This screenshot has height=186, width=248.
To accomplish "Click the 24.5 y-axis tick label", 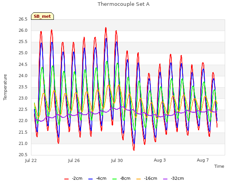I will click(23, 64).
